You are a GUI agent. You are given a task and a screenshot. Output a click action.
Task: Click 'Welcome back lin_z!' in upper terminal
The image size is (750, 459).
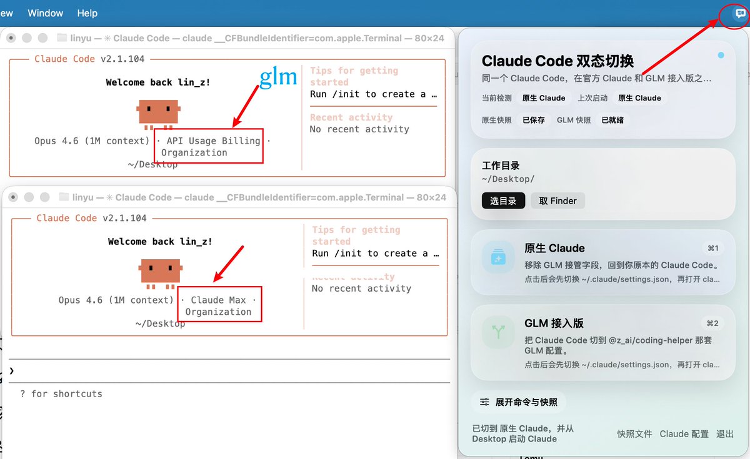pyautogui.click(x=158, y=82)
